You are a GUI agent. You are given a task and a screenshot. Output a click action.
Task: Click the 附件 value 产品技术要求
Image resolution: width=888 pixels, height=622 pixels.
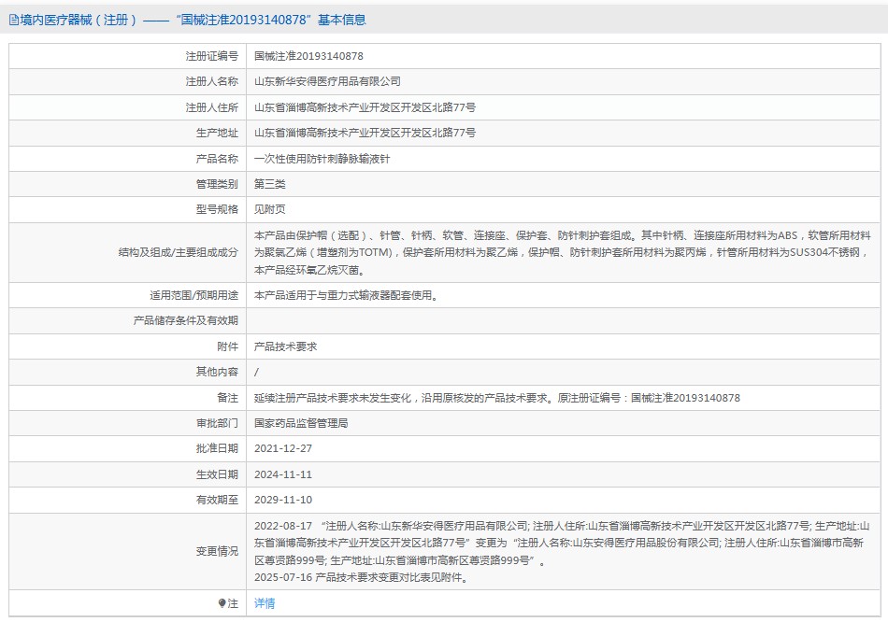click(x=286, y=346)
